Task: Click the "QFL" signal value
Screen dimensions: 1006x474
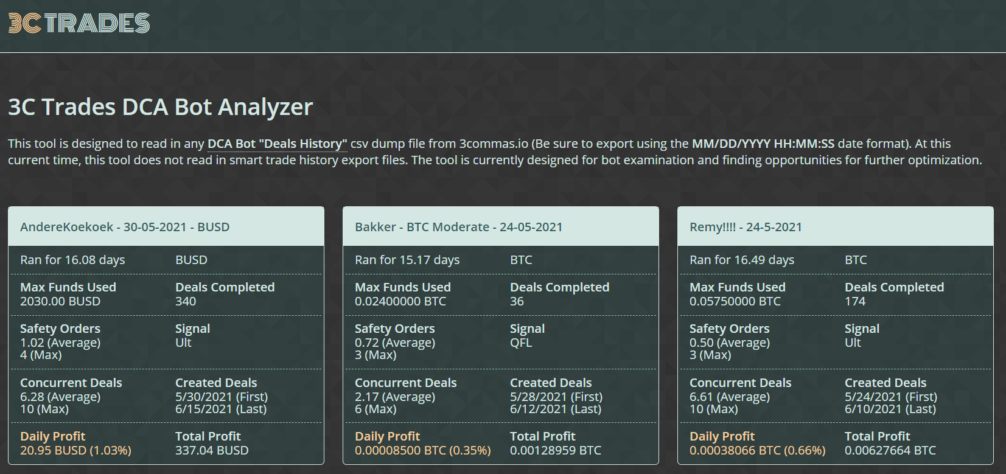Action: coord(521,343)
